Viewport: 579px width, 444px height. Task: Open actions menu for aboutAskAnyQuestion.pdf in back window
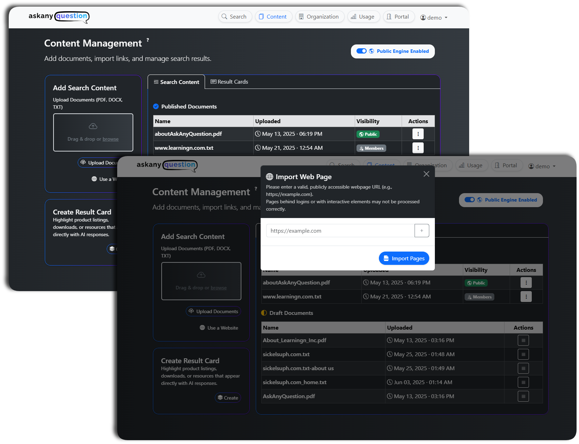418,134
